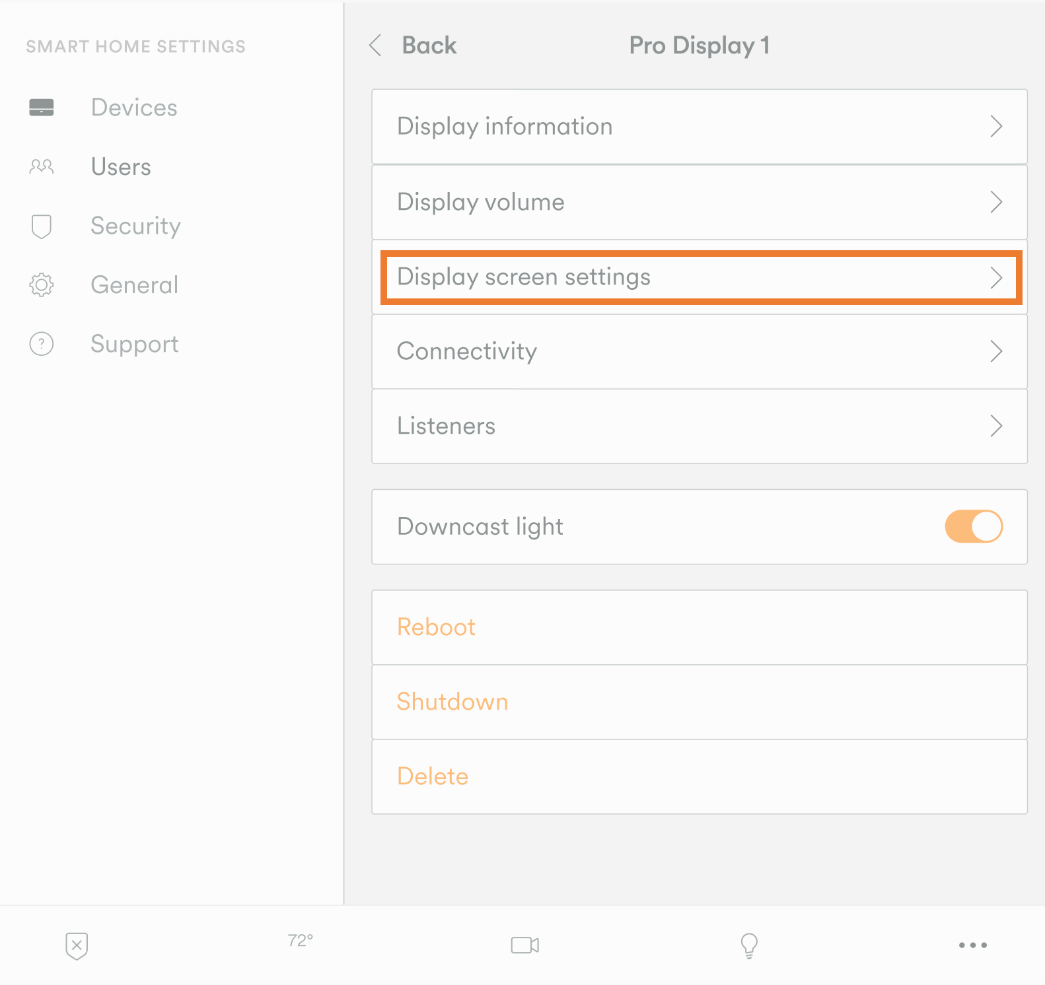Screen dimensions: 1045x985
Task: Click the Security shield icon in sidebar
Action: click(42, 226)
